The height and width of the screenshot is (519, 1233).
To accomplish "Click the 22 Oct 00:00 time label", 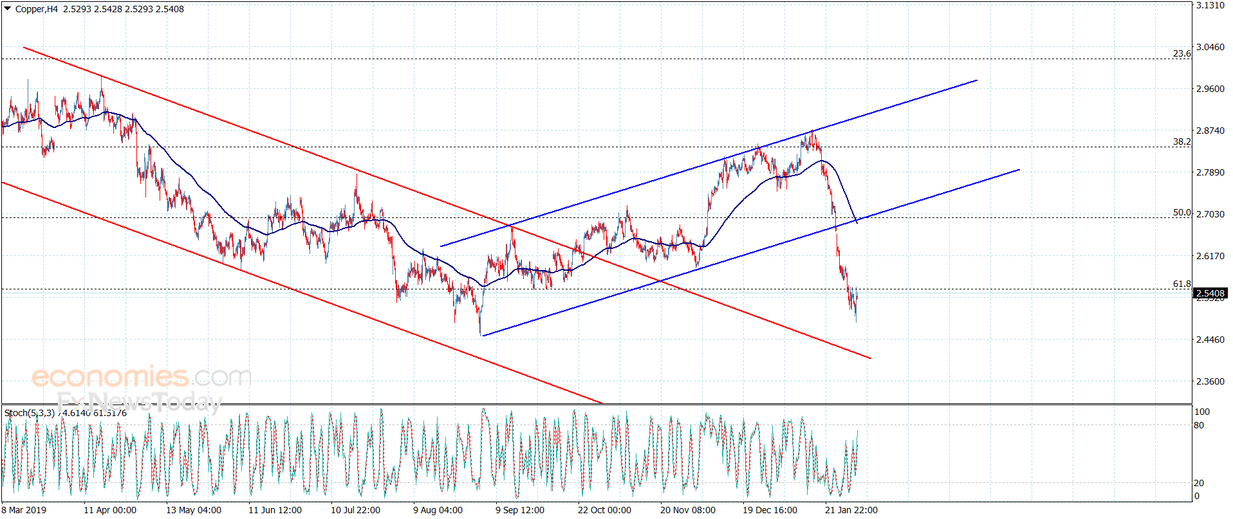I will tap(604, 510).
